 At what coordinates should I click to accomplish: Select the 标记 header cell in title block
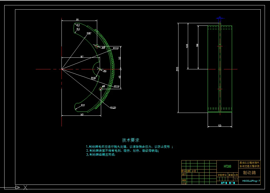click(x=184, y=171)
